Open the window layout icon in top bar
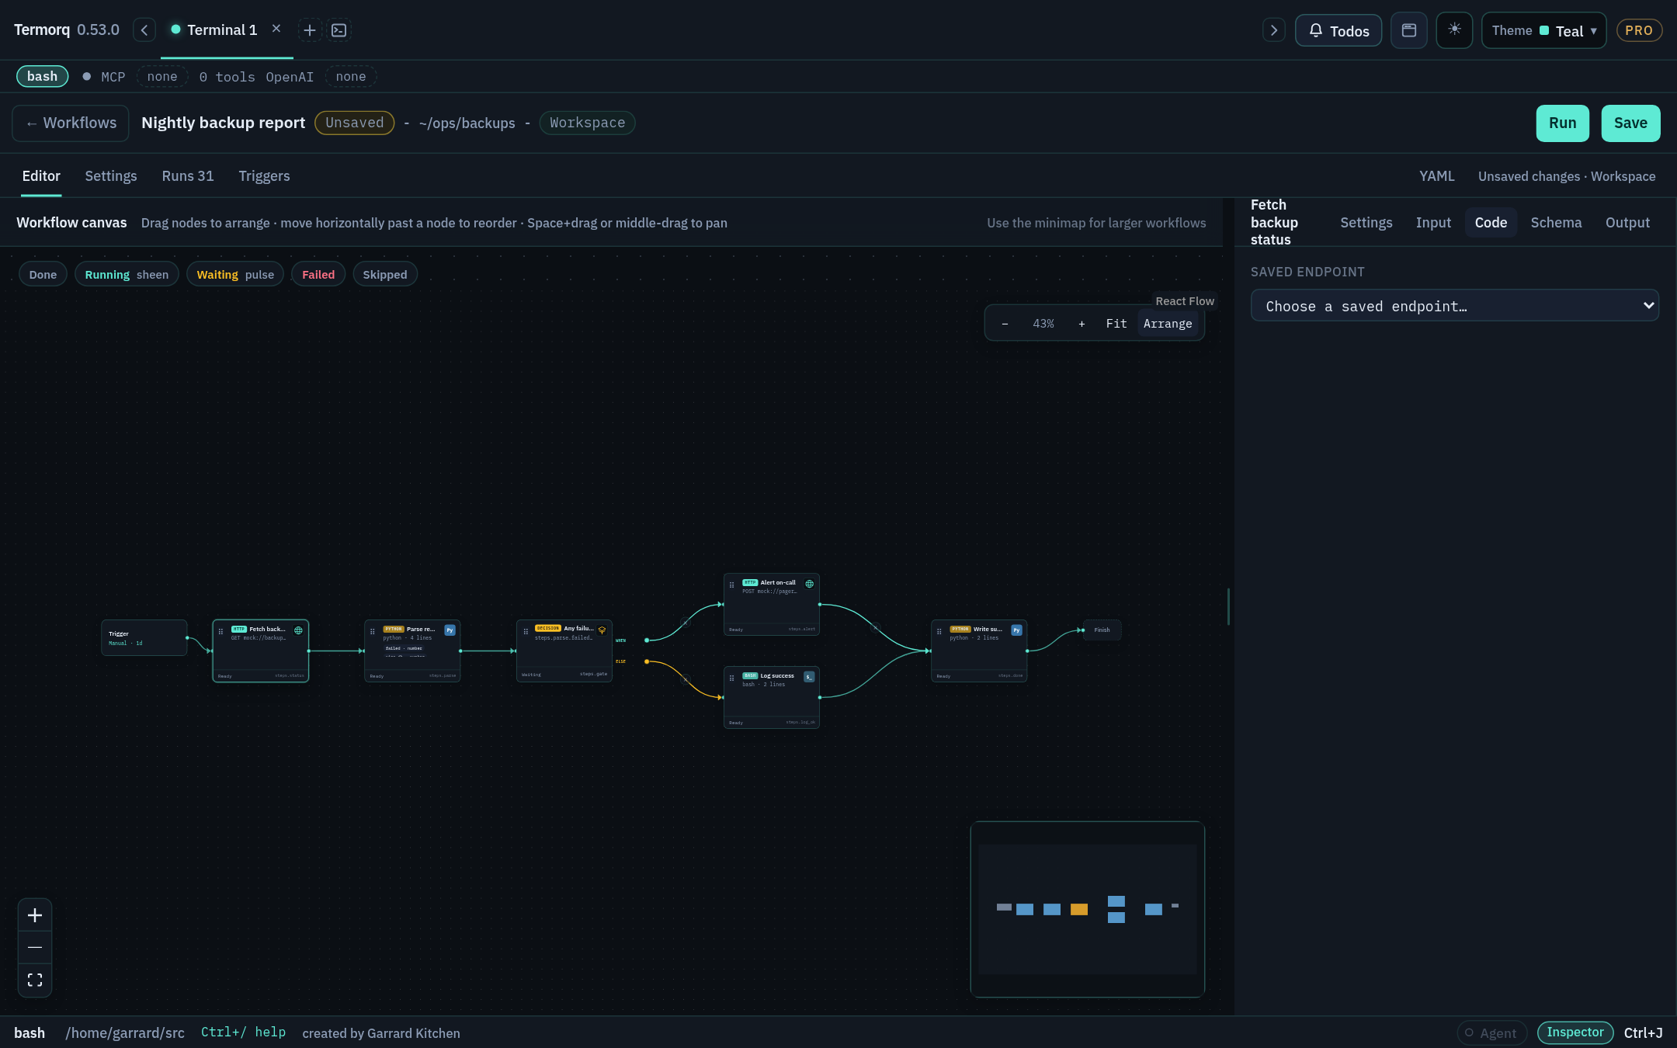The height and width of the screenshot is (1048, 1677). [x=1409, y=30]
